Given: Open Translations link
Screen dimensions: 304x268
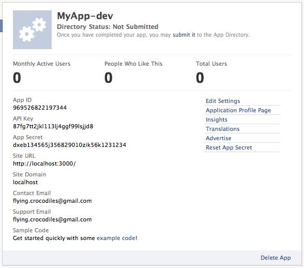Looking at the screenshot, I should [222, 129].
